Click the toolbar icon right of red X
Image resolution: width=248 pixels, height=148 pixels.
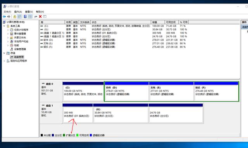coord(45,16)
